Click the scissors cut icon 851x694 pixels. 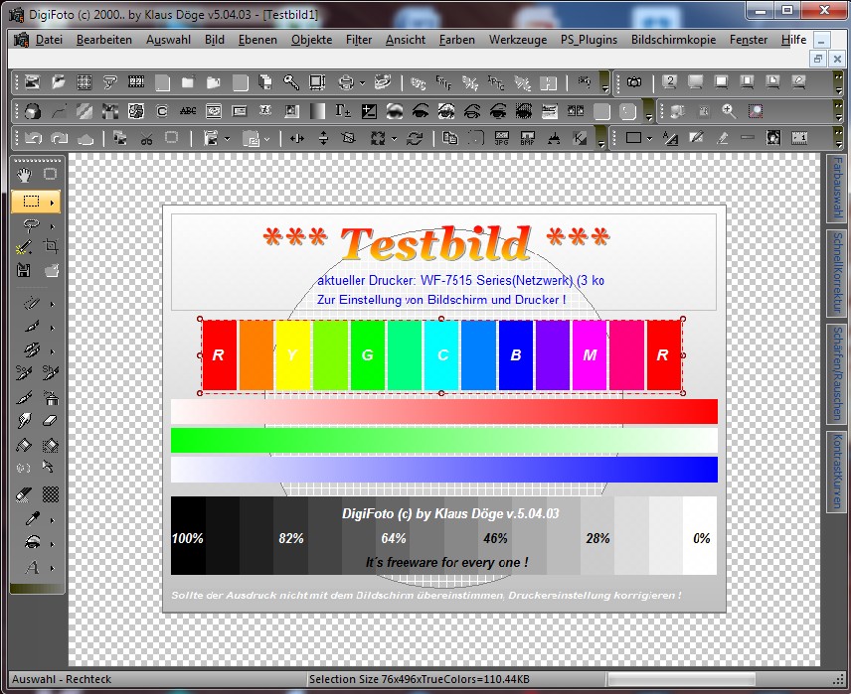pyautogui.click(x=146, y=139)
